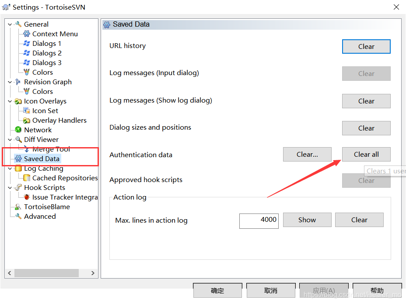
Task: Click the tree horizontal scrollbar thumb
Action: [x=47, y=273]
